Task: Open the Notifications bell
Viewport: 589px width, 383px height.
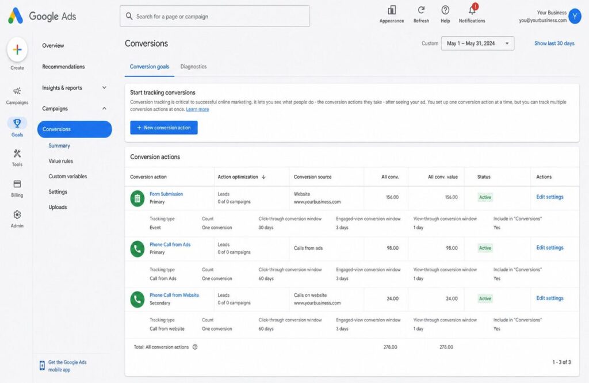Action: pyautogui.click(x=472, y=9)
